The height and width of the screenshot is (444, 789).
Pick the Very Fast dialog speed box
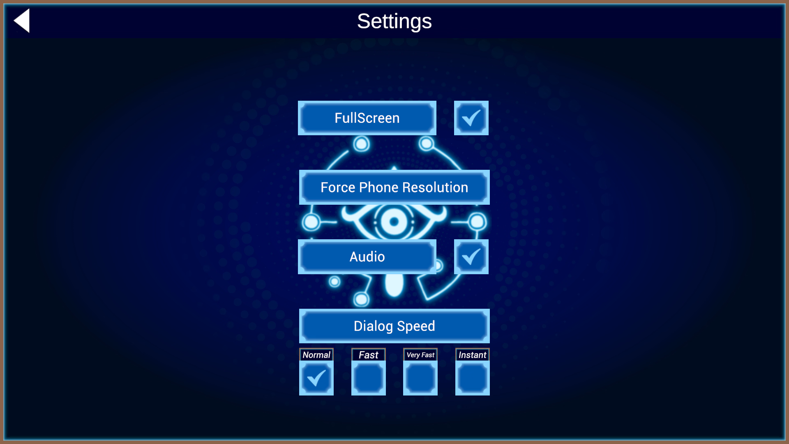pyautogui.click(x=420, y=378)
